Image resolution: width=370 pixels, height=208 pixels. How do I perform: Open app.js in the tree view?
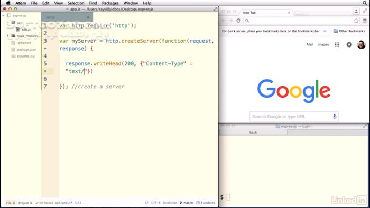click(26, 29)
